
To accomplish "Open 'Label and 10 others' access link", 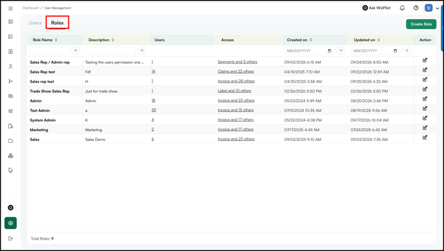I will (x=235, y=91).
